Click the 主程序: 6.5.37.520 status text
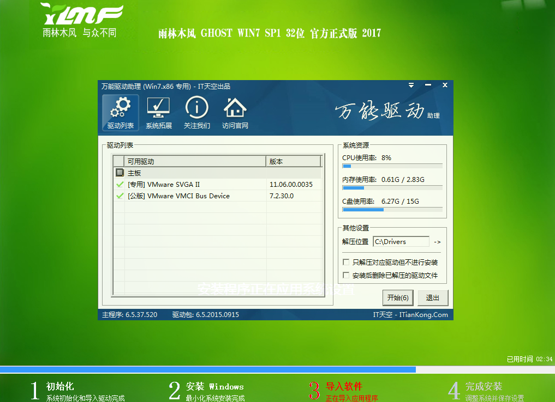 (129, 315)
